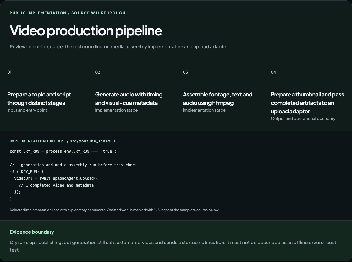Click 'IMPLEMENTATION EXCERPT / src/youtube_index.js' label
352x262 pixels.
click(x=63, y=141)
